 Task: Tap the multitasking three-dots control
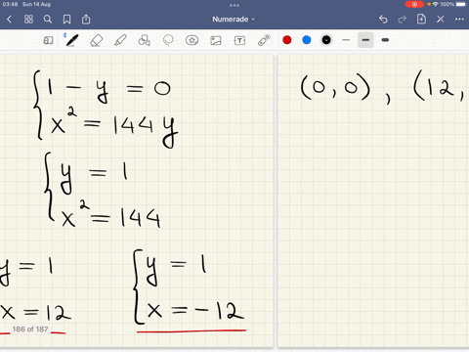tap(234, 5)
